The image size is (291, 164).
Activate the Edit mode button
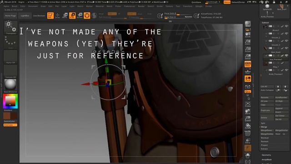coord(50,15)
